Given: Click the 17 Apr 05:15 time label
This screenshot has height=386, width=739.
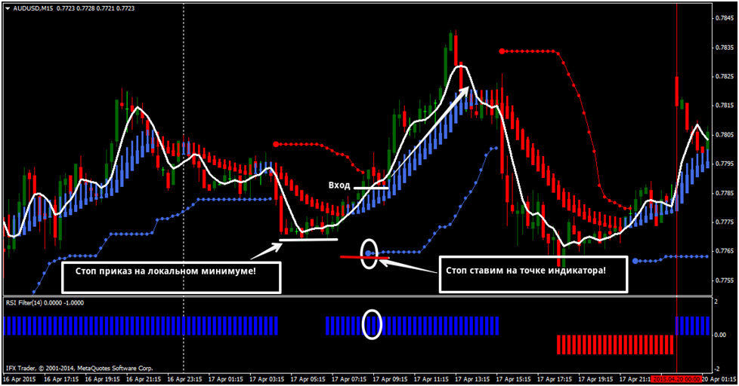Looking at the screenshot, I should coord(308,378).
